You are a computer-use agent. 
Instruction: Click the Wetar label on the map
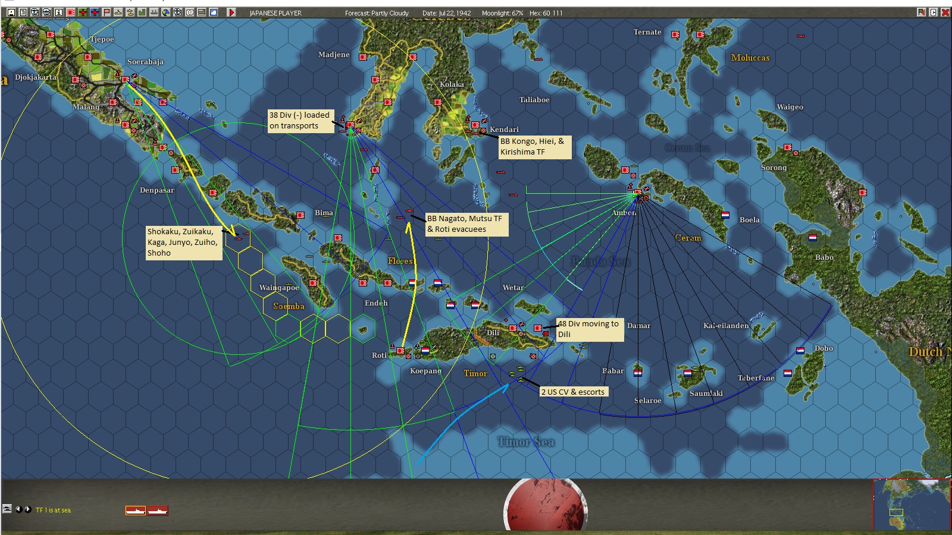(513, 288)
